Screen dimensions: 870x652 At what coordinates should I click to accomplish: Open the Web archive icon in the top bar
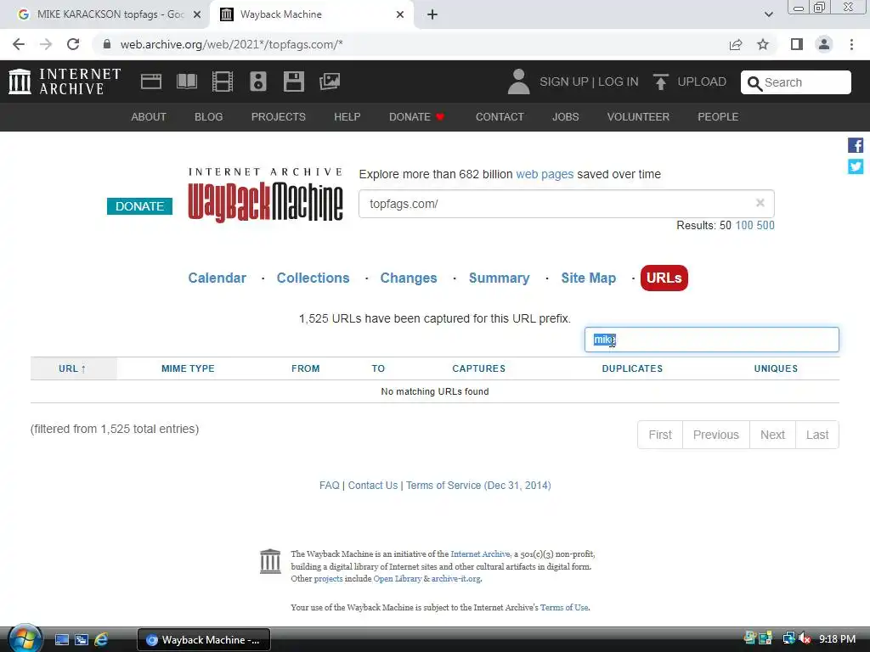(x=151, y=81)
